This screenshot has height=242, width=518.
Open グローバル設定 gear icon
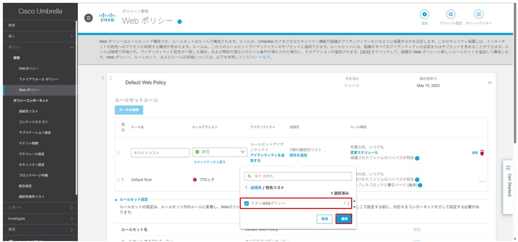[451, 14]
